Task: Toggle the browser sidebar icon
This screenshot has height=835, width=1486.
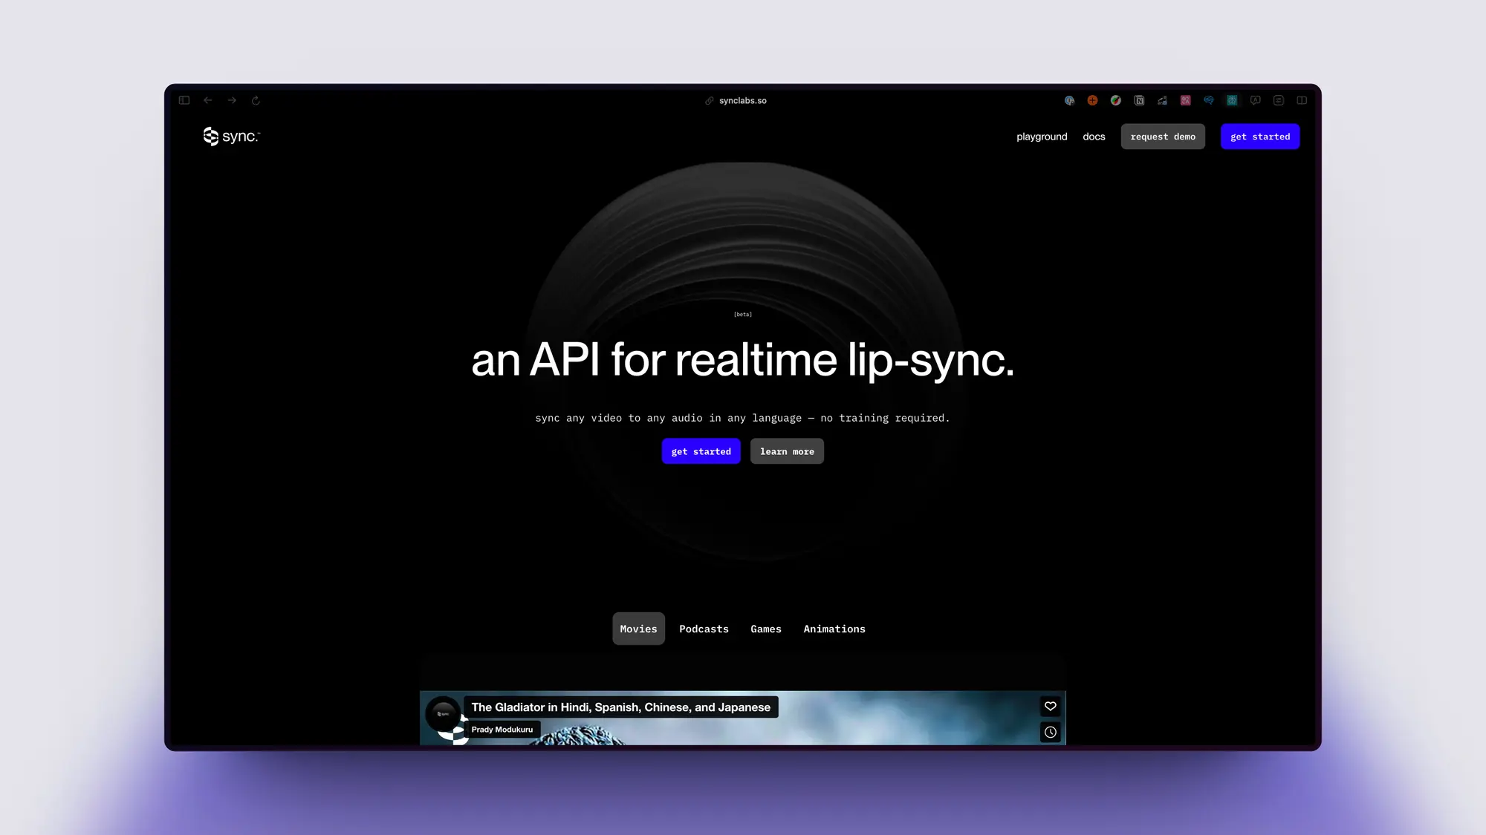Action: [184, 100]
